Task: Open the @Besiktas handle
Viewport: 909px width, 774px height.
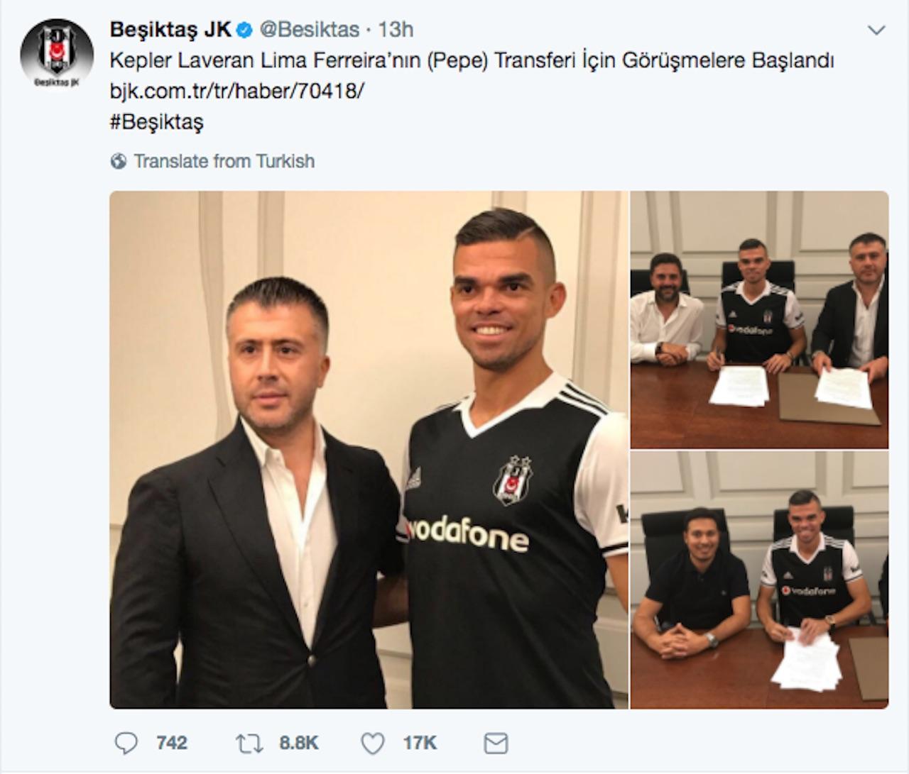Action: point(310,30)
